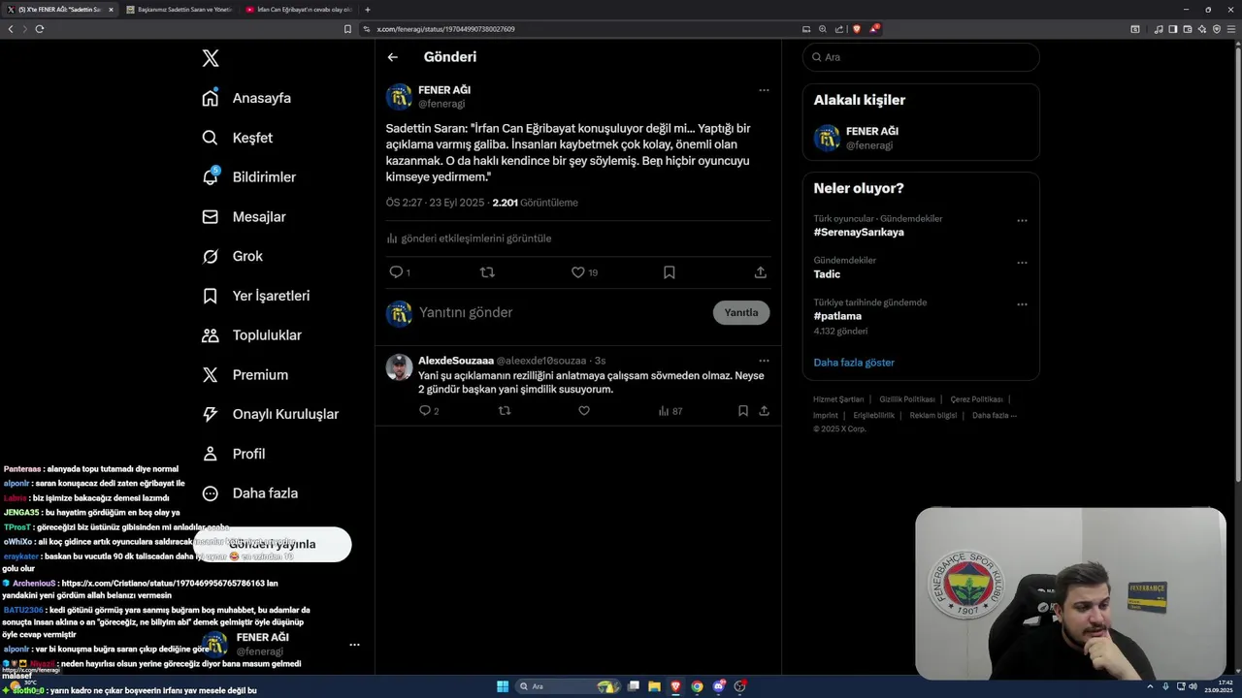Repost the main FENER AĞI post
This screenshot has width=1242, height=698.
(x=487, y=272)
